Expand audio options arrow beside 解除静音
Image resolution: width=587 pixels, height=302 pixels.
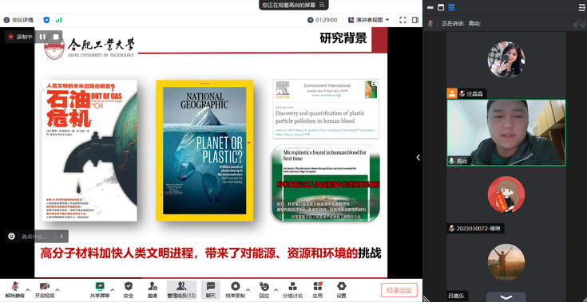(x=28, y=290)
